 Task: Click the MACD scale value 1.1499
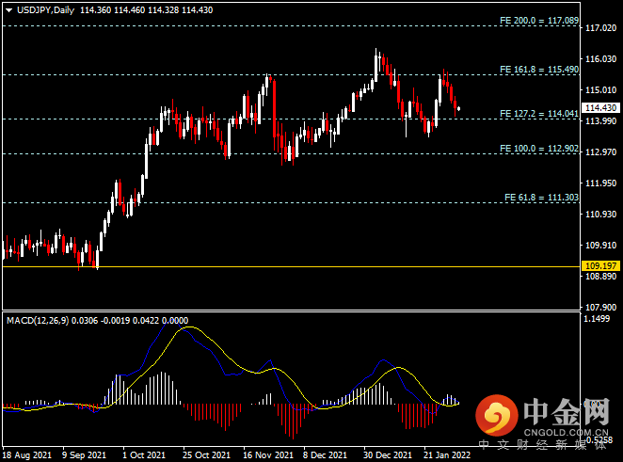coord(596,319)
